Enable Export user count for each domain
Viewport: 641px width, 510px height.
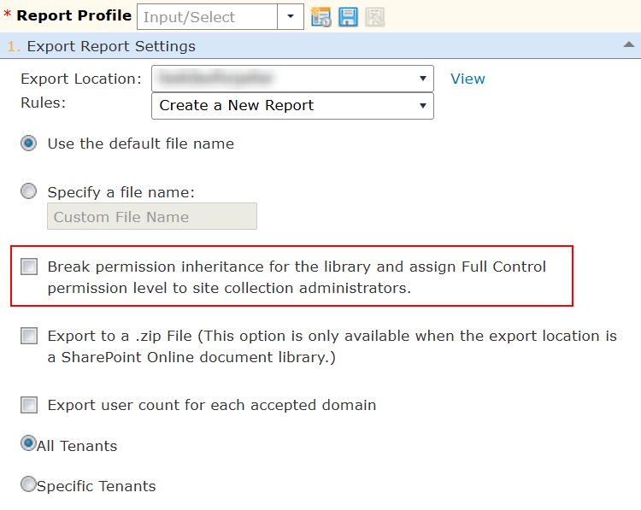pos(29,405)
